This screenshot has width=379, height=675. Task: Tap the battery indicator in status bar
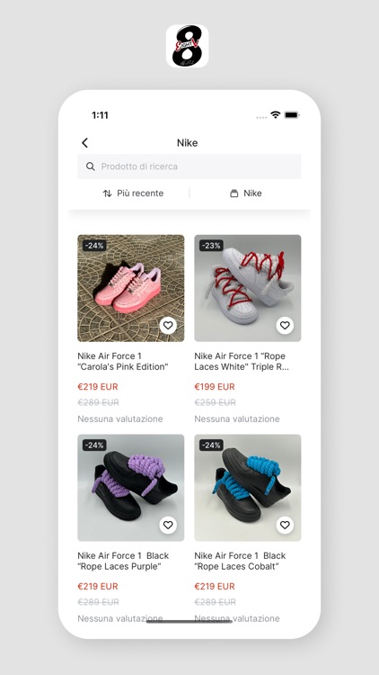click(292, 115)
